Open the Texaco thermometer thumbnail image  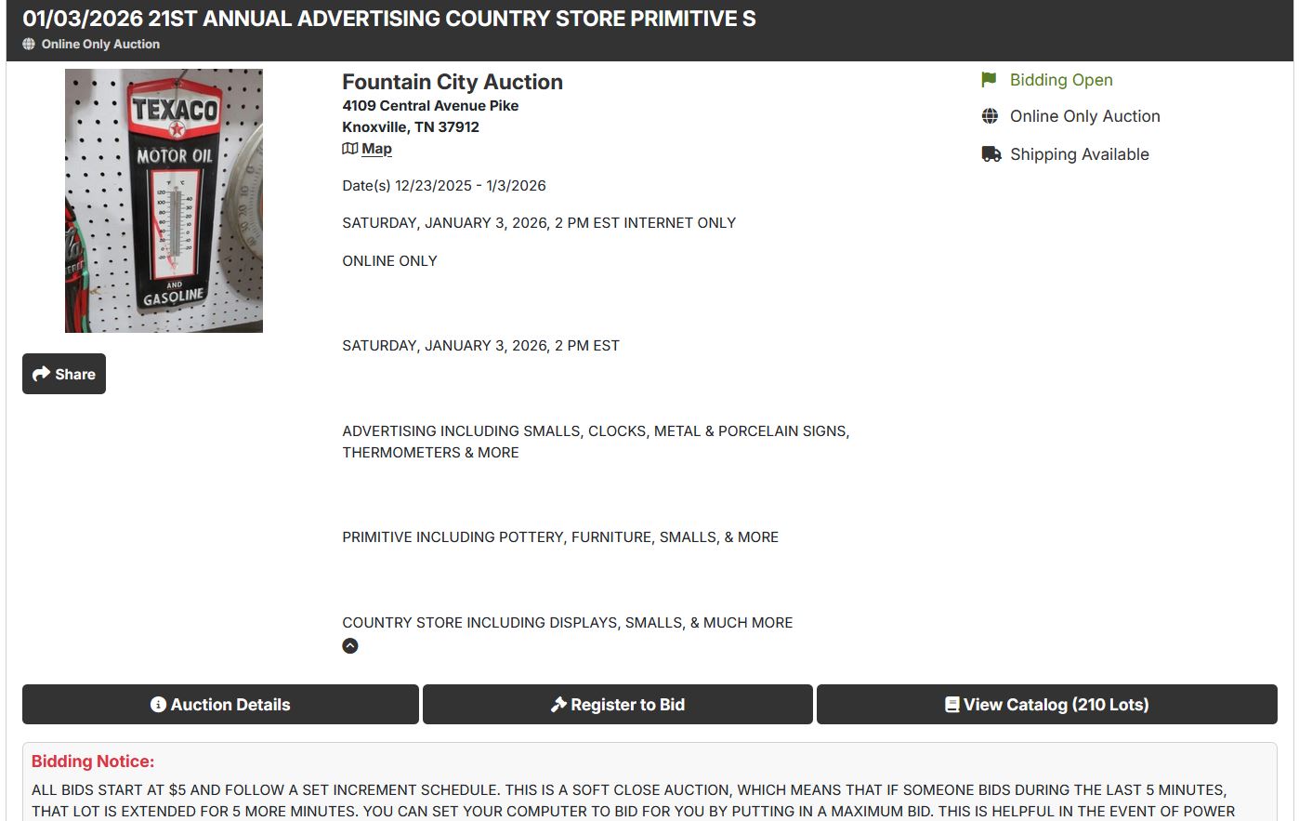[x=164, y=201]
